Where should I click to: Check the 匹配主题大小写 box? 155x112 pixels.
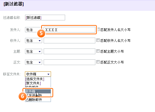(98, 51)
